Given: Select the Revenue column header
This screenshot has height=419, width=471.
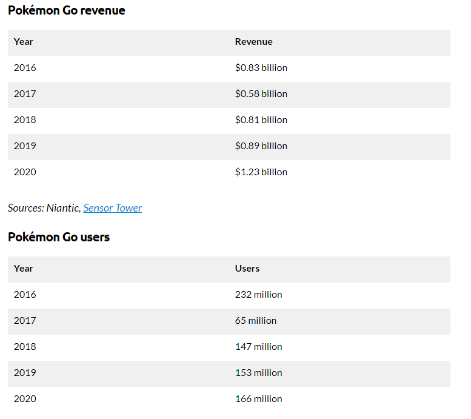Looking at the screenshot, I should [x=253, y=42].
